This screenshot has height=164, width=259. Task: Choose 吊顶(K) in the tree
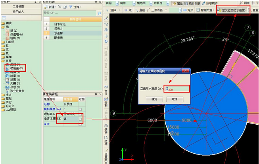click(13, 87)
